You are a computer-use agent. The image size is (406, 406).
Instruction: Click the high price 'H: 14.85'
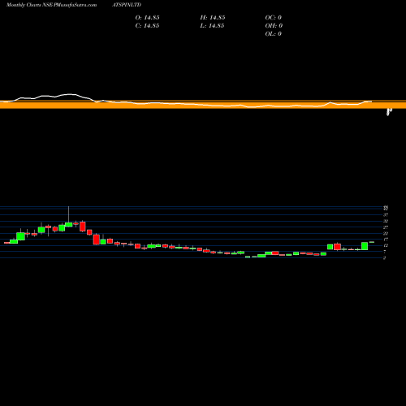pos(213,18)
